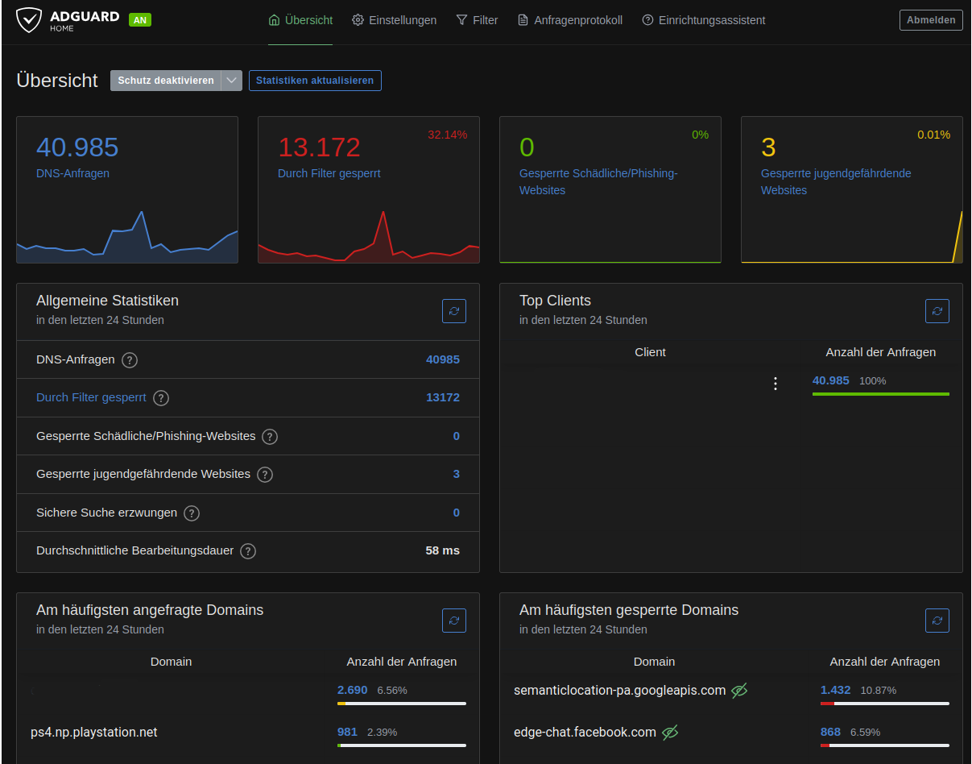Image resolution: width=972 pixels, height=764 pixels.
Task: Refresh the Allgemeine Statistiken panel
Action: coord(453,311)
